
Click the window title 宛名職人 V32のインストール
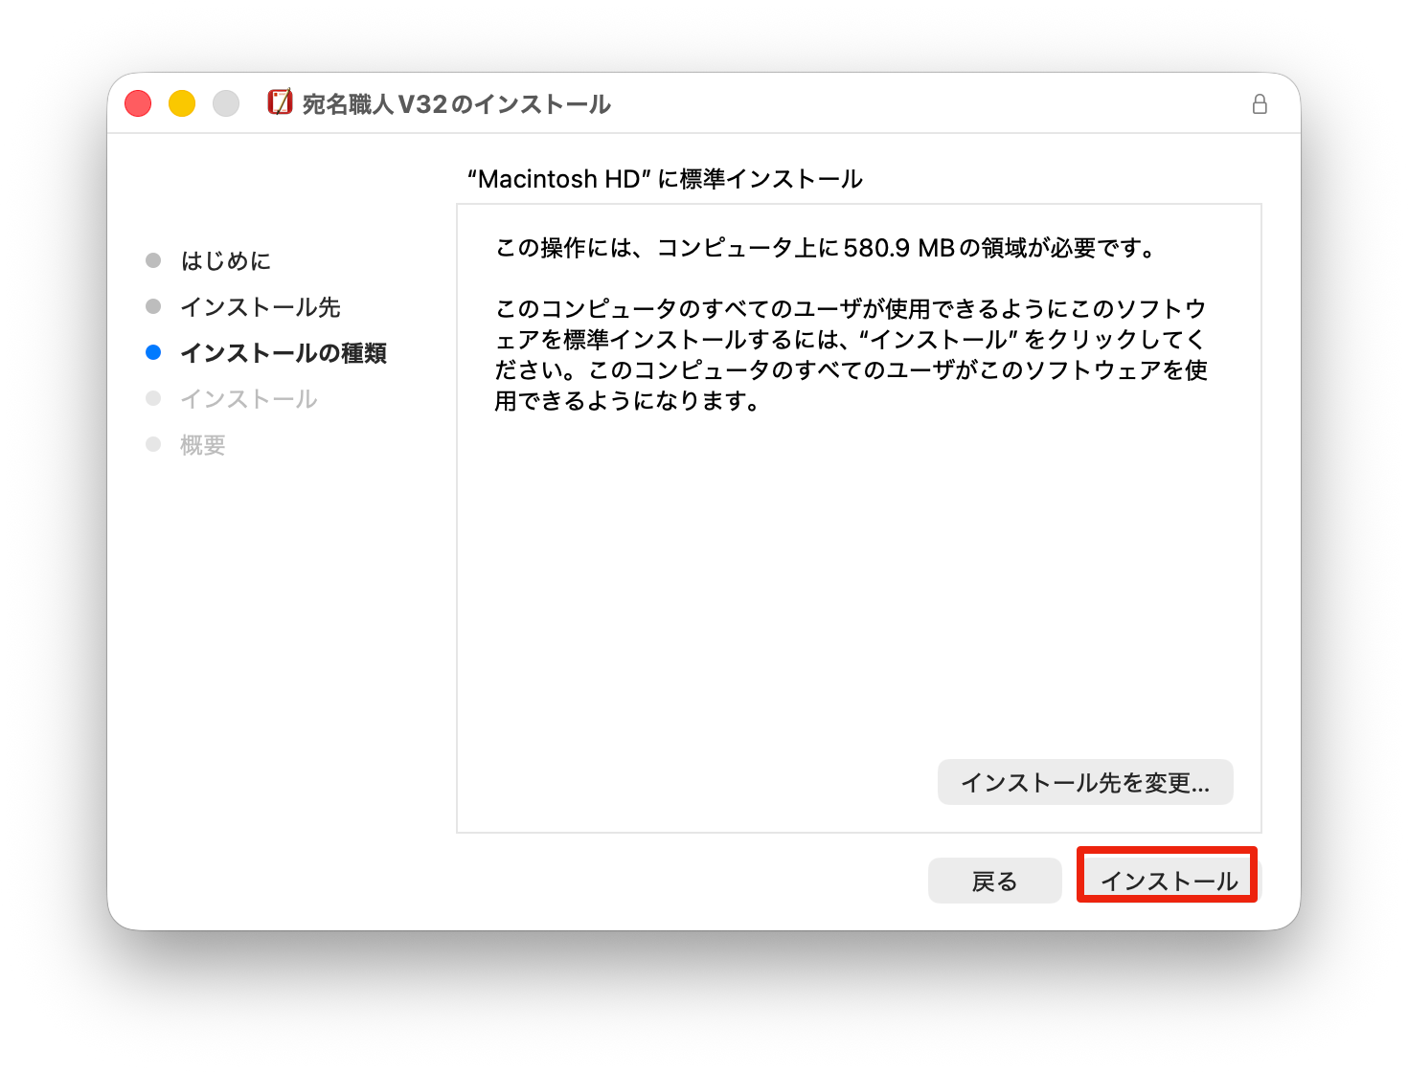click(x=456, y=104)
